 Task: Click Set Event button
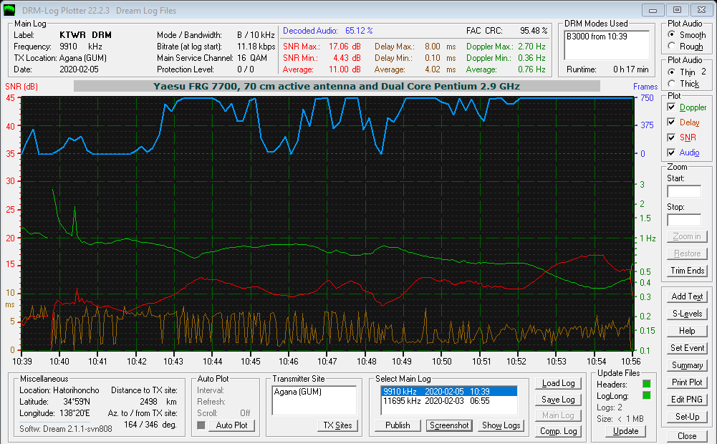point(687,348)
